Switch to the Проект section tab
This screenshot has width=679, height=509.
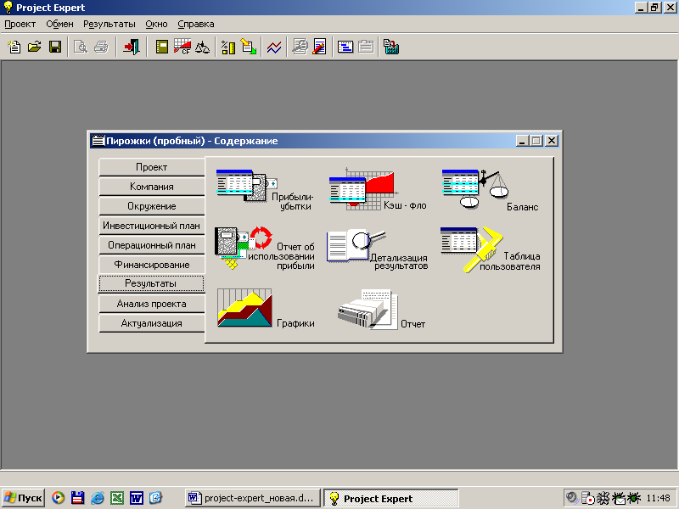[152, 167]
